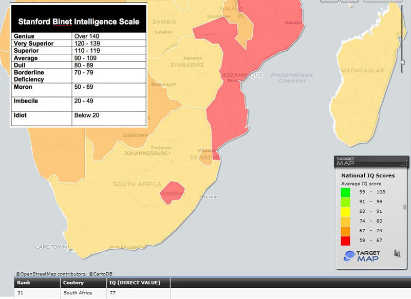411x299 pixels.
Task: Click the legend panel's scrollbar thumb
Action: coord(404,208)
